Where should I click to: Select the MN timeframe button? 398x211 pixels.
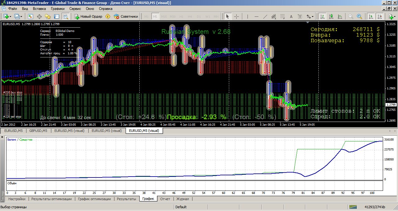(216, 16)
